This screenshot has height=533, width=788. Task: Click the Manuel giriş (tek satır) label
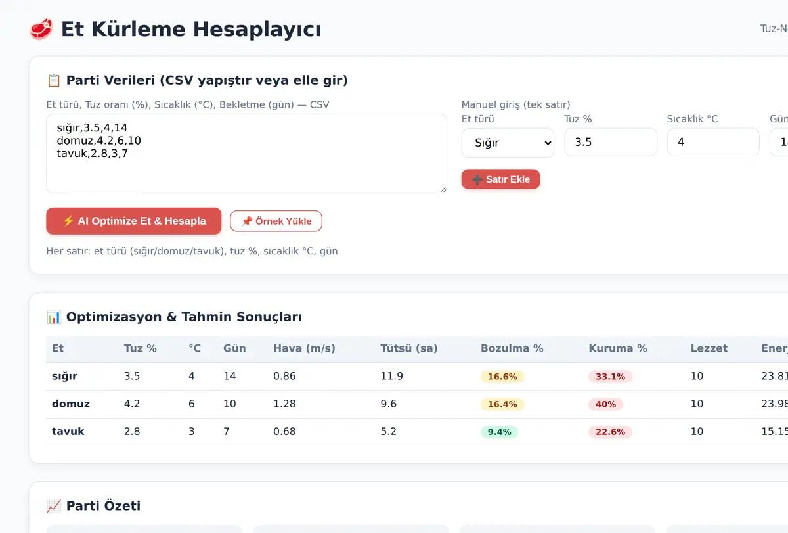pos(516,104)
